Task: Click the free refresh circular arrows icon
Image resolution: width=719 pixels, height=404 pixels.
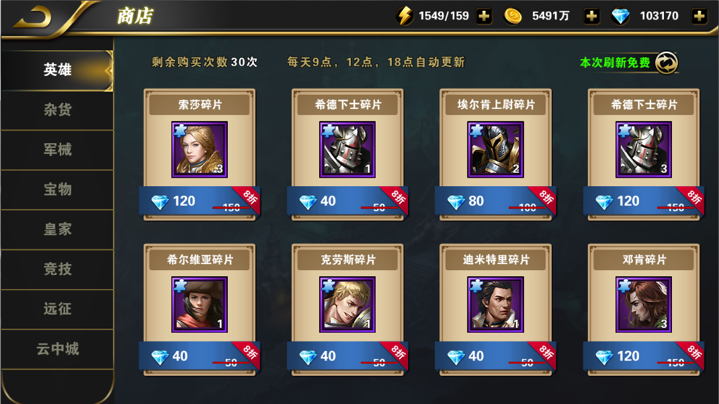Action: pos(667,63)
